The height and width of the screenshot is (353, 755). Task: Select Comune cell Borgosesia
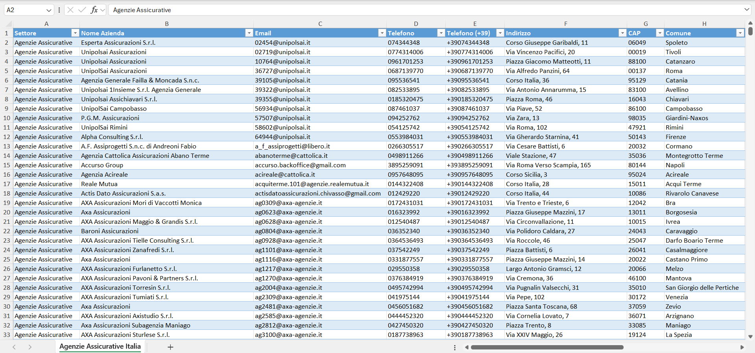[x=705, y=212]
